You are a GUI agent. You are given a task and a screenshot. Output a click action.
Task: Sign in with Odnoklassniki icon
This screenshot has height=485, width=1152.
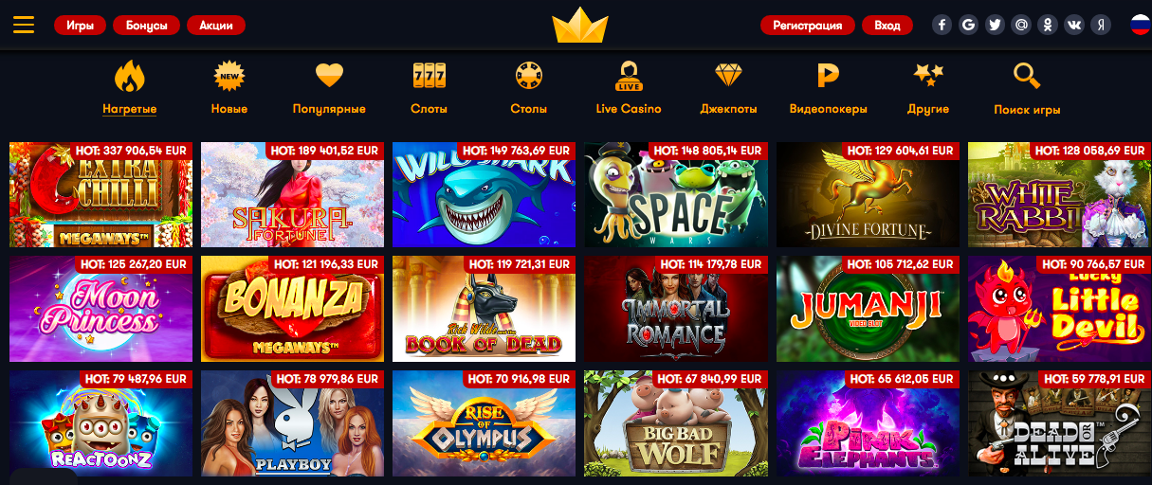tap(1048, 25)
